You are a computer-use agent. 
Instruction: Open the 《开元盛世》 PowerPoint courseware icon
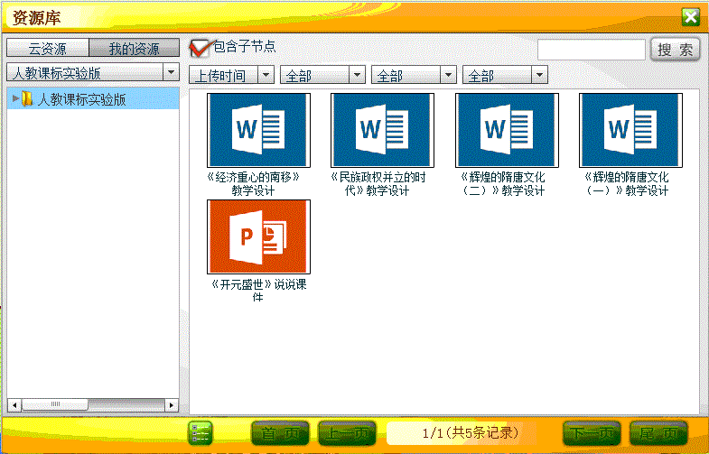click(x=258, y=236)
